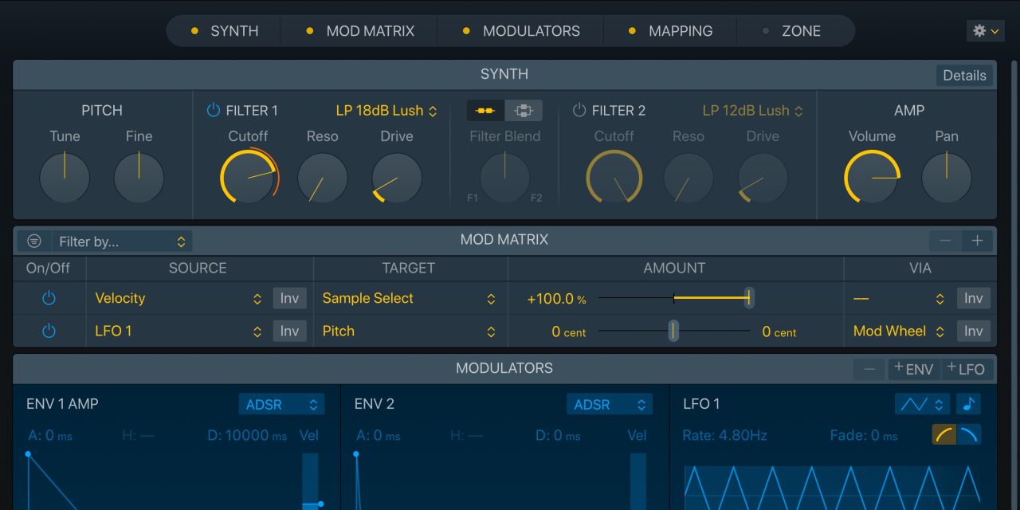
Task: Enable Filter 2 power button
Action: pos(579,111)
